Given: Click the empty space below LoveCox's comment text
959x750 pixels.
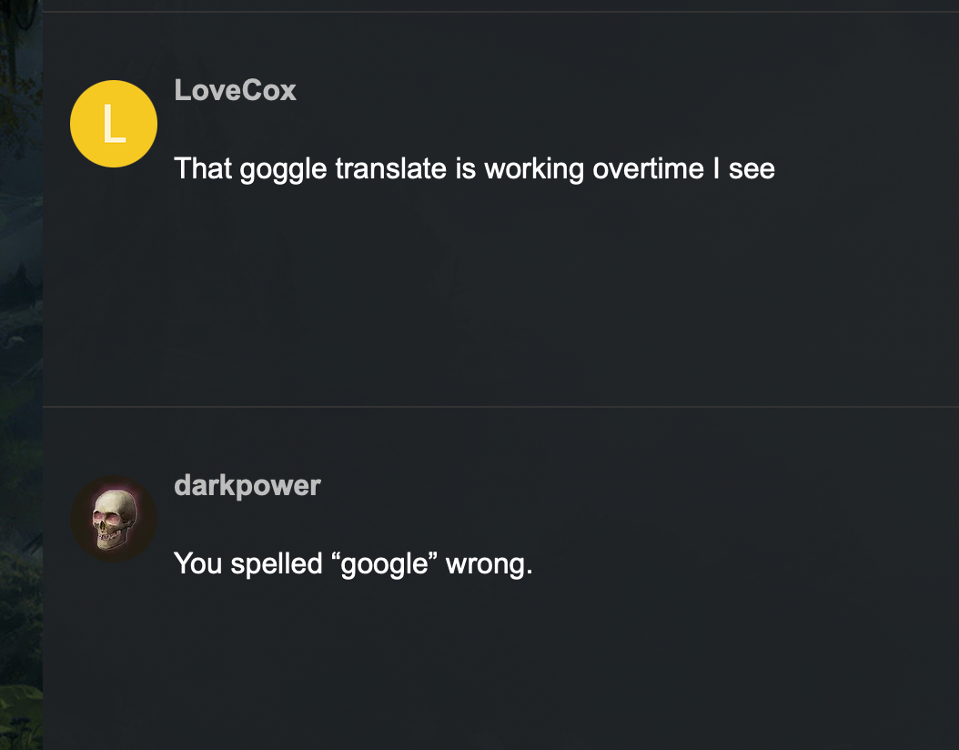Looking at the screenshot, I should (473, 291).
